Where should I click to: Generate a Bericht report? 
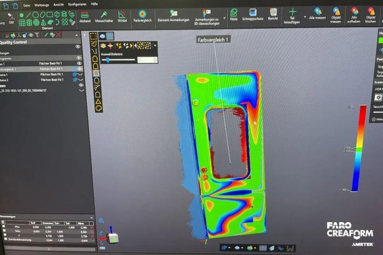273,14
